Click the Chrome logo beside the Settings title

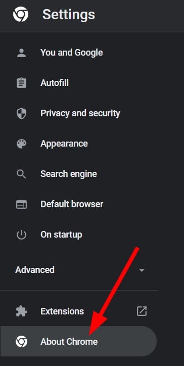click(21, 15)
